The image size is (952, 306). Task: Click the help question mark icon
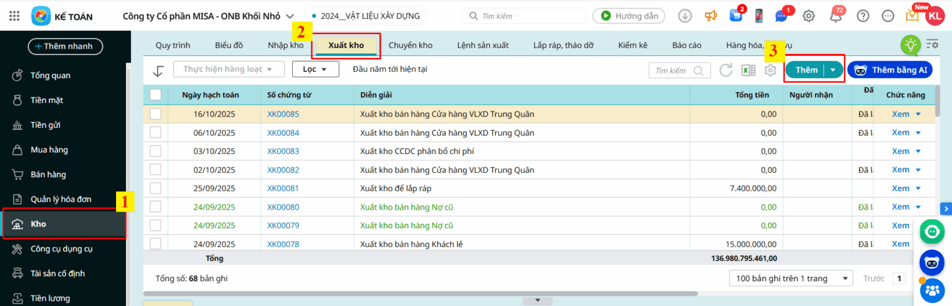pyautogui.click(x=863, y=16)
